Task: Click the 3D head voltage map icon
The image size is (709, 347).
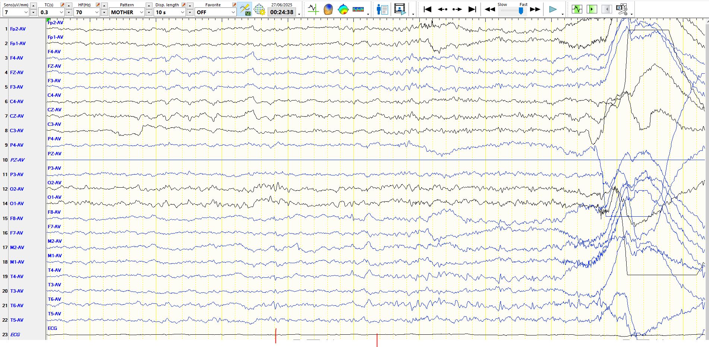Action: [328, 9]
